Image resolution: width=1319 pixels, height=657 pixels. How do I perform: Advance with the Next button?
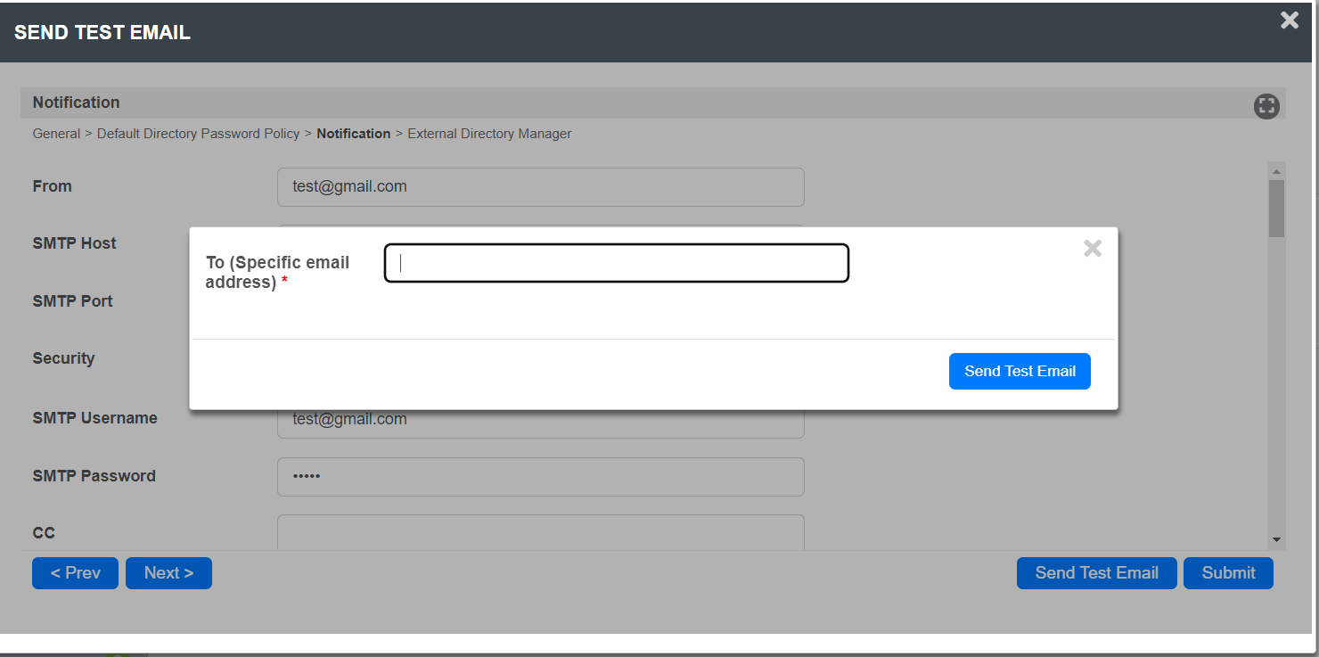tap(168, 573)
